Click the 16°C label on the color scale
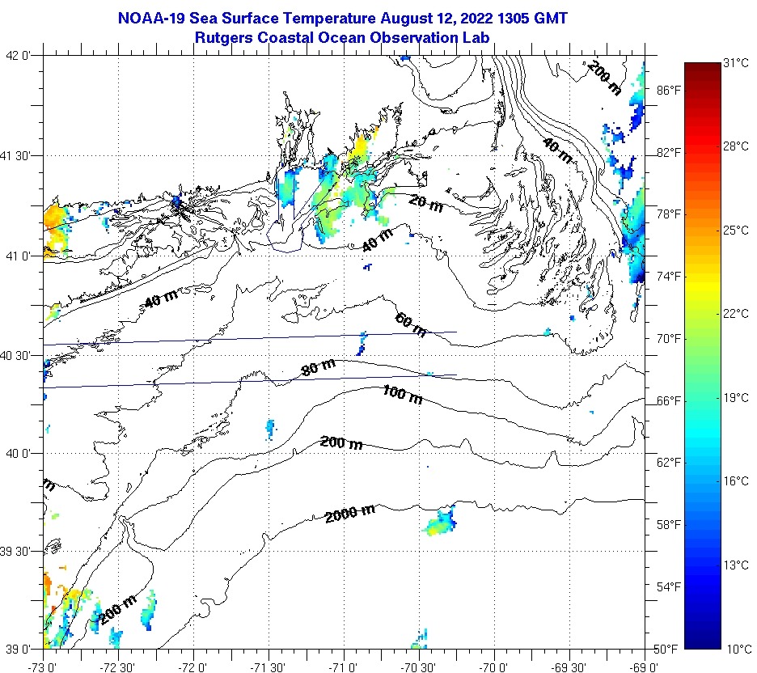 click(x=737, y=481)
